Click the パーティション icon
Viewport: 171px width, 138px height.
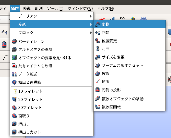14,42
